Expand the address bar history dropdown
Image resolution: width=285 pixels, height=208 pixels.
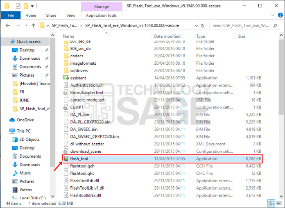pos(196,26)
